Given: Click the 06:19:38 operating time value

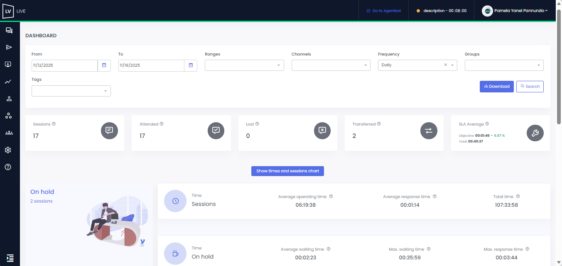Looking at the screenshot, I should click(x=306, y=205).
